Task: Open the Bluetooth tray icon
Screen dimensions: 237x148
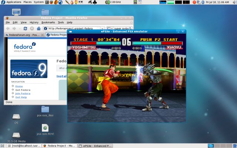Action: tap(203, 2)
